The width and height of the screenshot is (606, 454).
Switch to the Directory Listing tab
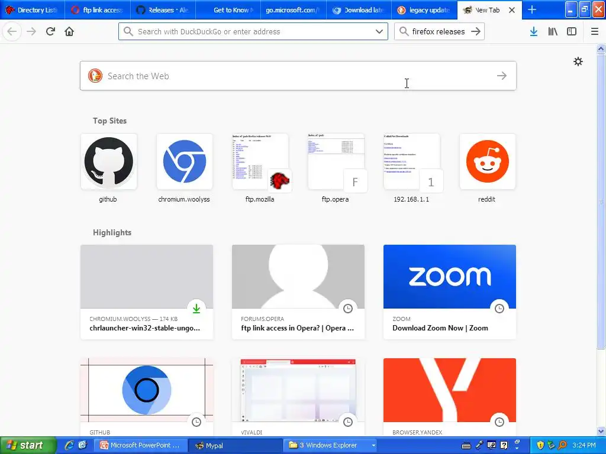pos(33,10)
